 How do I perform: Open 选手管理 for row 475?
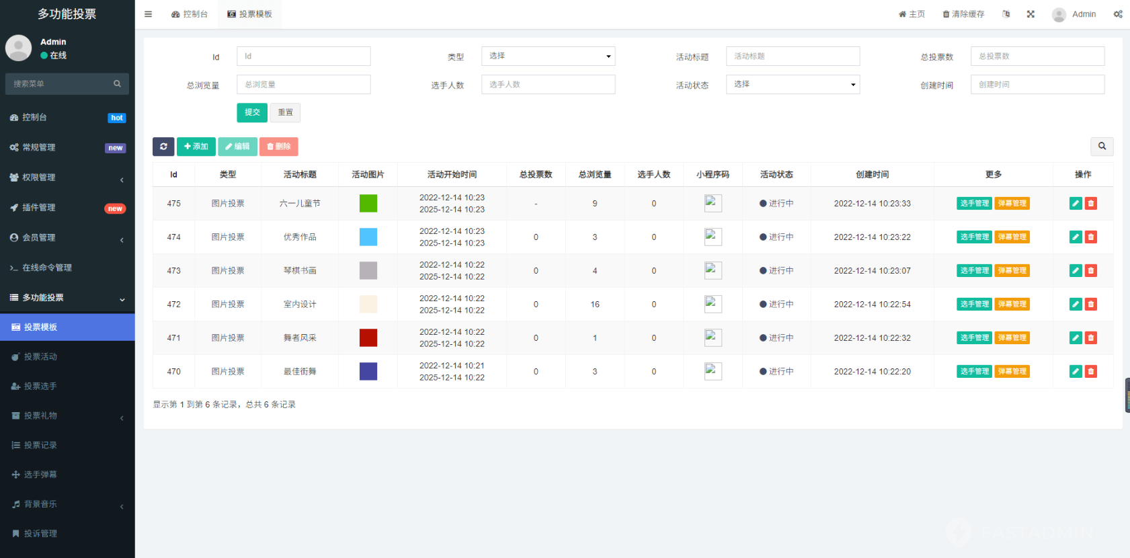(974, 204)
